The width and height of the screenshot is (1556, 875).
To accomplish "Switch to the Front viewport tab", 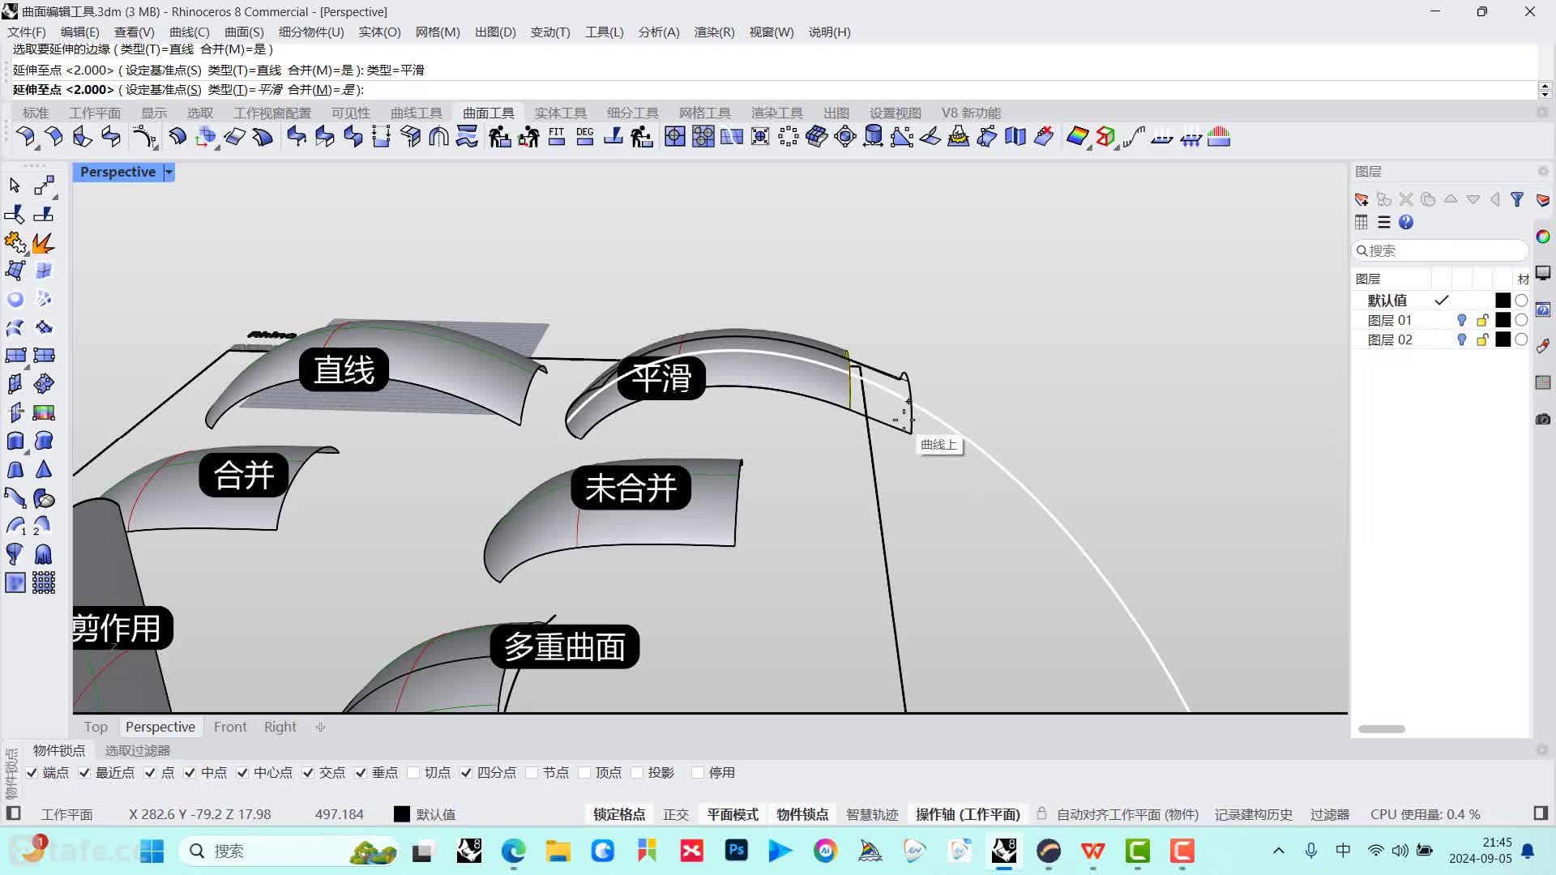I will pyautogui.click(x=230, y=727).
